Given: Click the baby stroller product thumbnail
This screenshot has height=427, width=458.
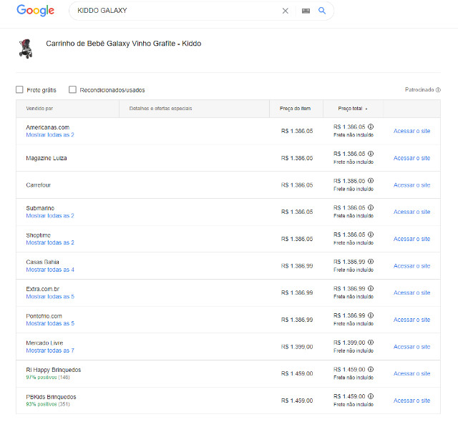Looking at the screenshot, I should click(26, 49).
